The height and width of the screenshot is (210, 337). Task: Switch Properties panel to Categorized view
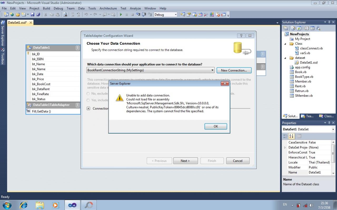coord(285,136)
